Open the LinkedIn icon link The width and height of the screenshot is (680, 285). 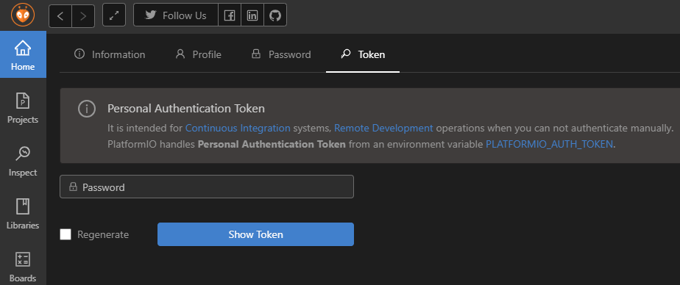pos(252,15)
